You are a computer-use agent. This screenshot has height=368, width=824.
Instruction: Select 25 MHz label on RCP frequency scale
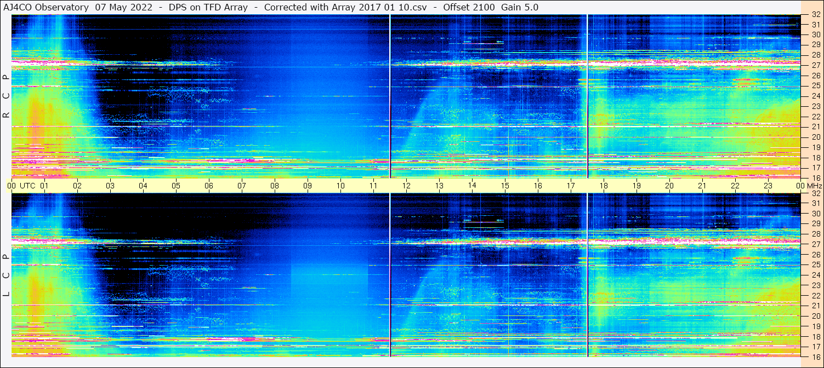[815, 85]
